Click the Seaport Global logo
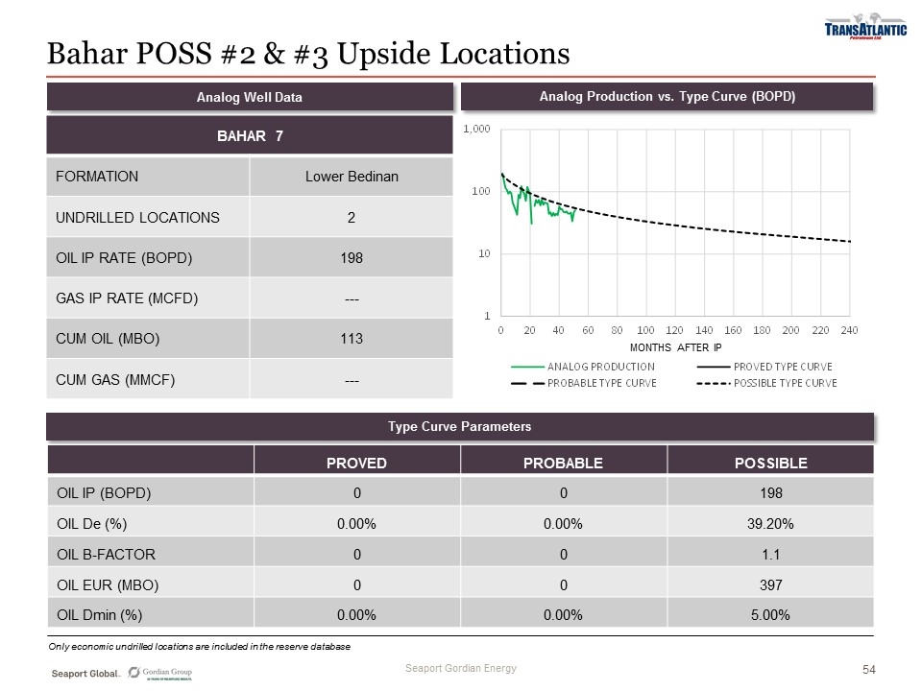This screenshot has width=922, height=691. pos(85,675)
